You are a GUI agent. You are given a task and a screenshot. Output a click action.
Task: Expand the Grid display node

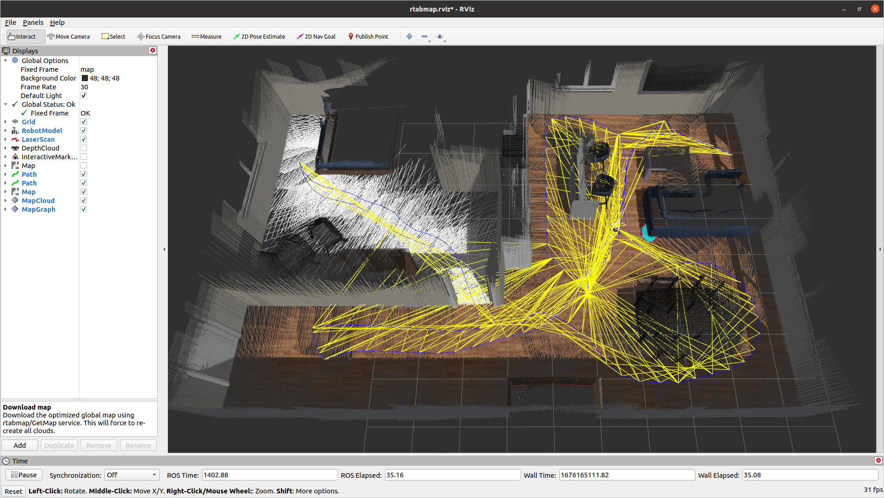[x=6, y=122]
